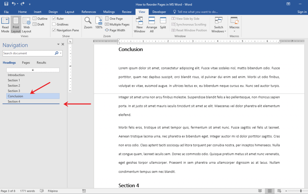The height and width of the screenshot is (194, 308).
Task: Uncheck the Navigation Pane checkbox
Action: [54, 30]
